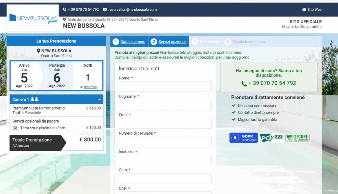
Task: Click the envelope email icon
Action: (105, 10)
